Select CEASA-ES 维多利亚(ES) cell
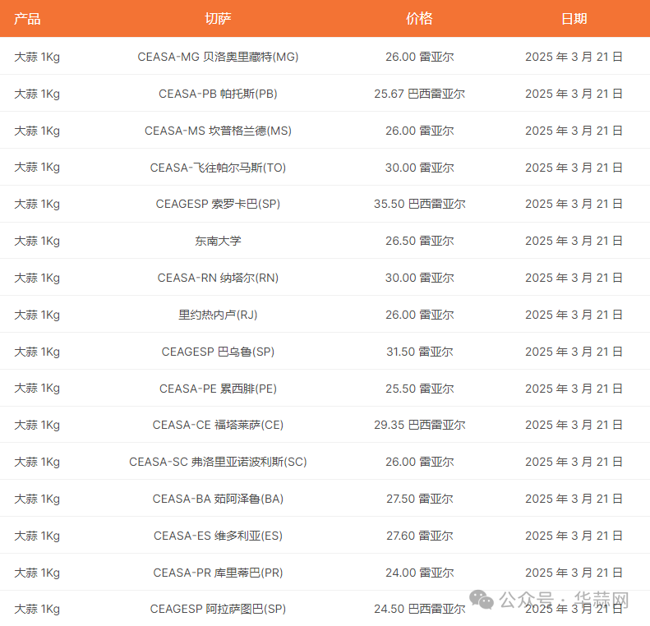 click(218, 536)
